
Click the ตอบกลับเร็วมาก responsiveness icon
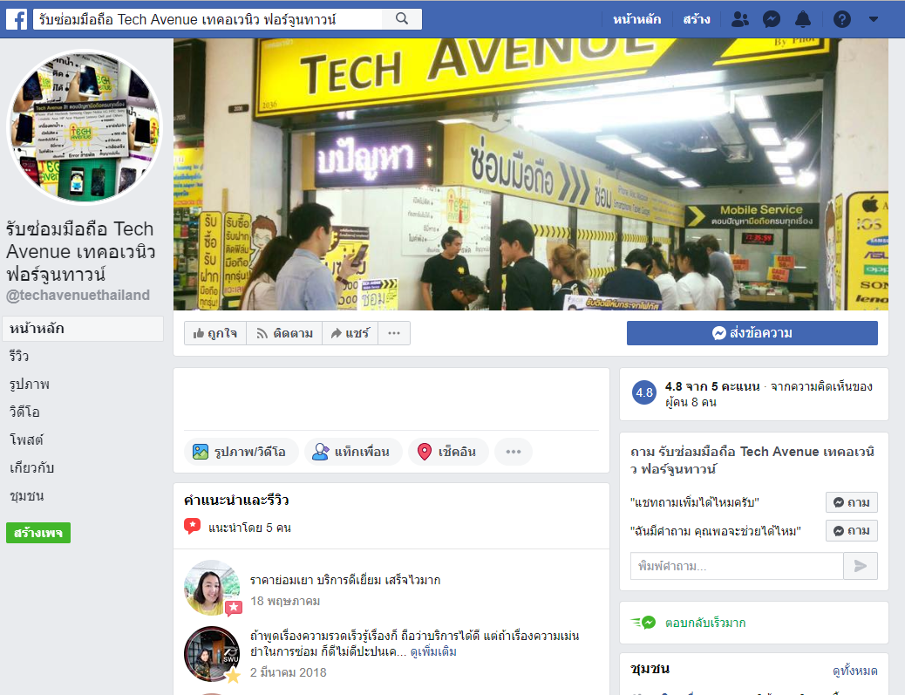click(x=643, y=623)
